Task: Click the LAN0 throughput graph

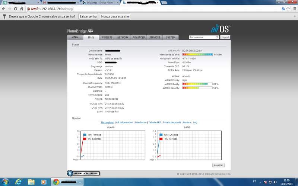Action: point(189,145)
